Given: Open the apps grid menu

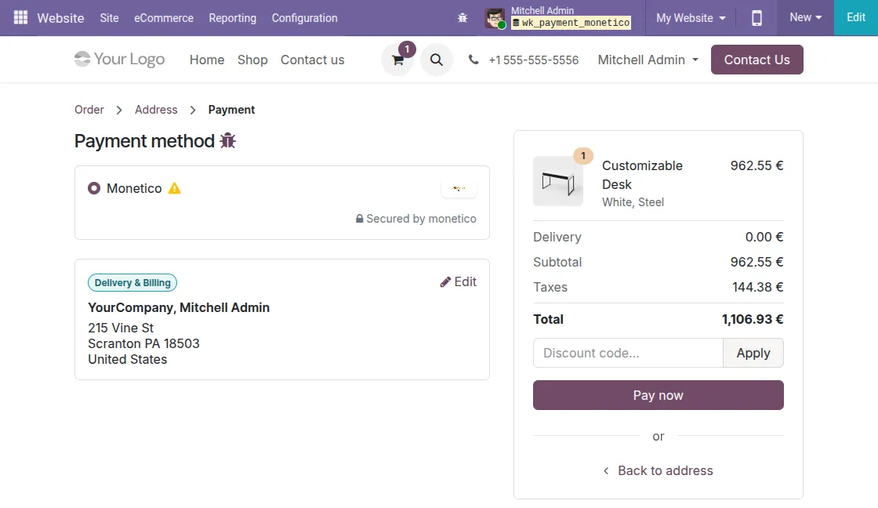Looking at the screenshot, I should pyautogui.click(x=20, y=17).
